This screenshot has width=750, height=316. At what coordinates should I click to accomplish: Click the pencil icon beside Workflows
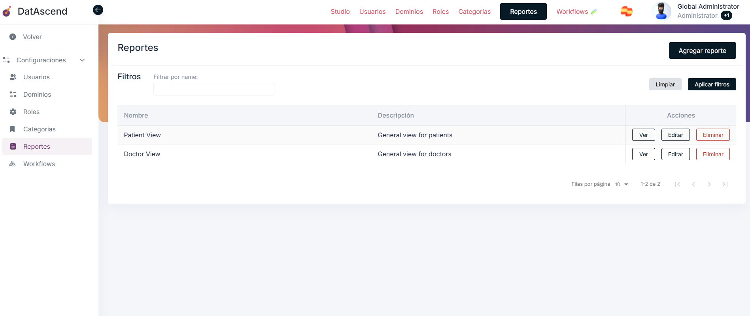[x=594, y=12]
